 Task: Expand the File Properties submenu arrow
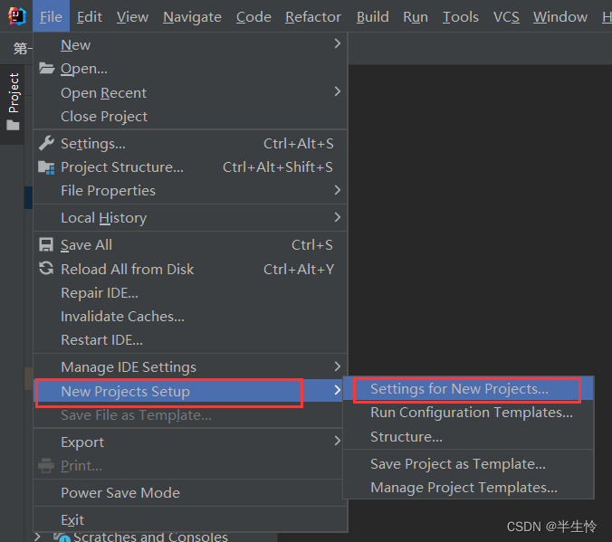coord(337,190)
